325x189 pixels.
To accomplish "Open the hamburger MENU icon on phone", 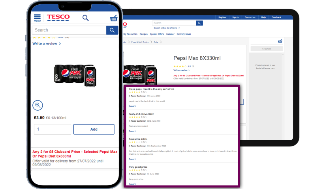I will coord(37,18).
